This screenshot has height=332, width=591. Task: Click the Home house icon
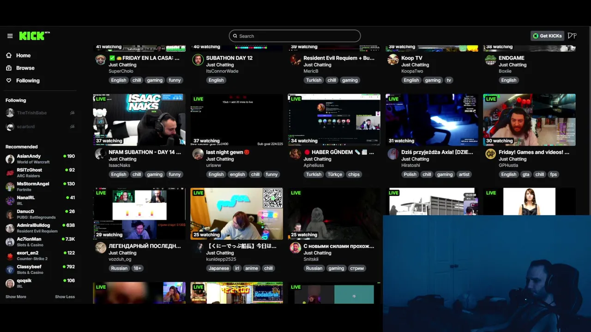[x=9, y=55]
